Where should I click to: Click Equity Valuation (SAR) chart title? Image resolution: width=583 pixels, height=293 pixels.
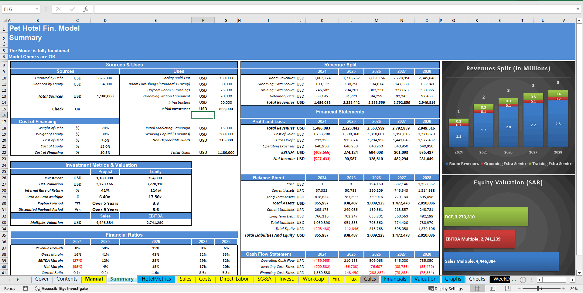(508, 183)
